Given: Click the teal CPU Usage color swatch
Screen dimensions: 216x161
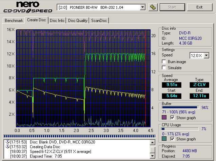Looking at the screenshot, I should tap(164, 139).
